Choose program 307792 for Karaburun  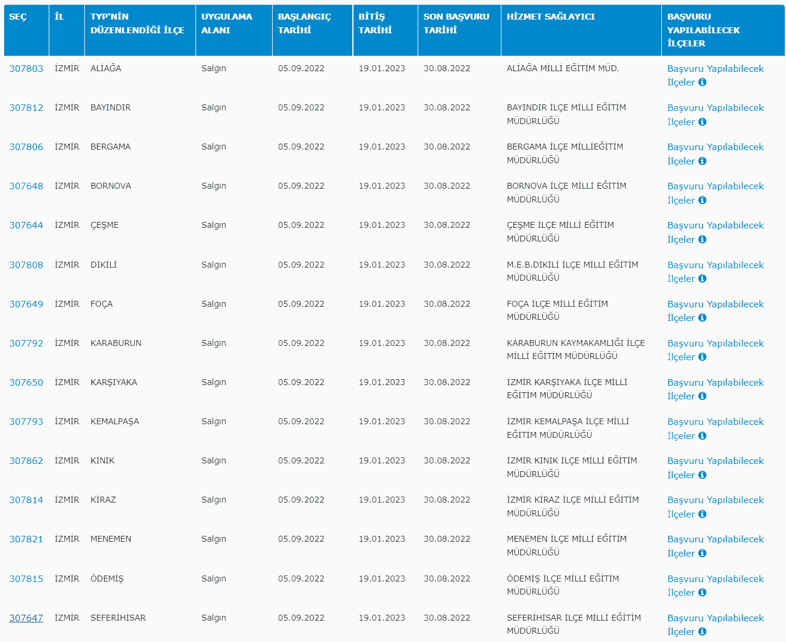click(26, 344)
